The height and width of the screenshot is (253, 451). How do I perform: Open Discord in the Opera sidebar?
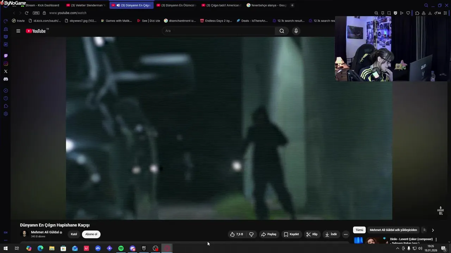pyautogui.click(x=6, y=79)
